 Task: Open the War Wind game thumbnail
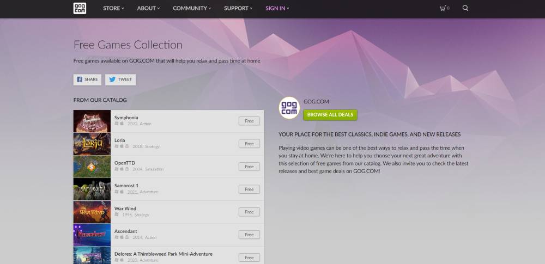coord(92,212)
